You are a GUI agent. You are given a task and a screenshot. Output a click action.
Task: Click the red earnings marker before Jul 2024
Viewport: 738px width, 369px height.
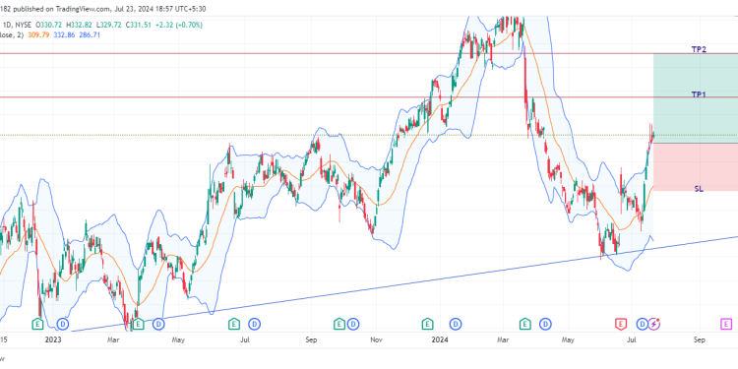[x=621, y=324]
